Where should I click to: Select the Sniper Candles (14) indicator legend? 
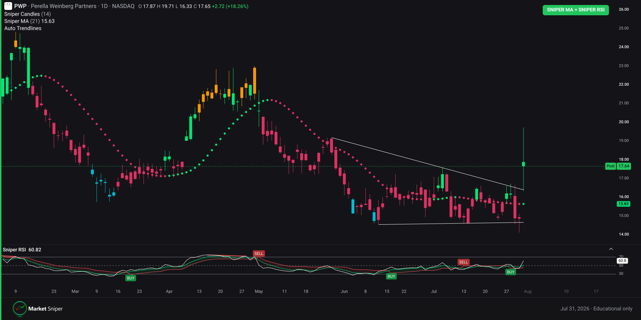click(x=27, y=13)
